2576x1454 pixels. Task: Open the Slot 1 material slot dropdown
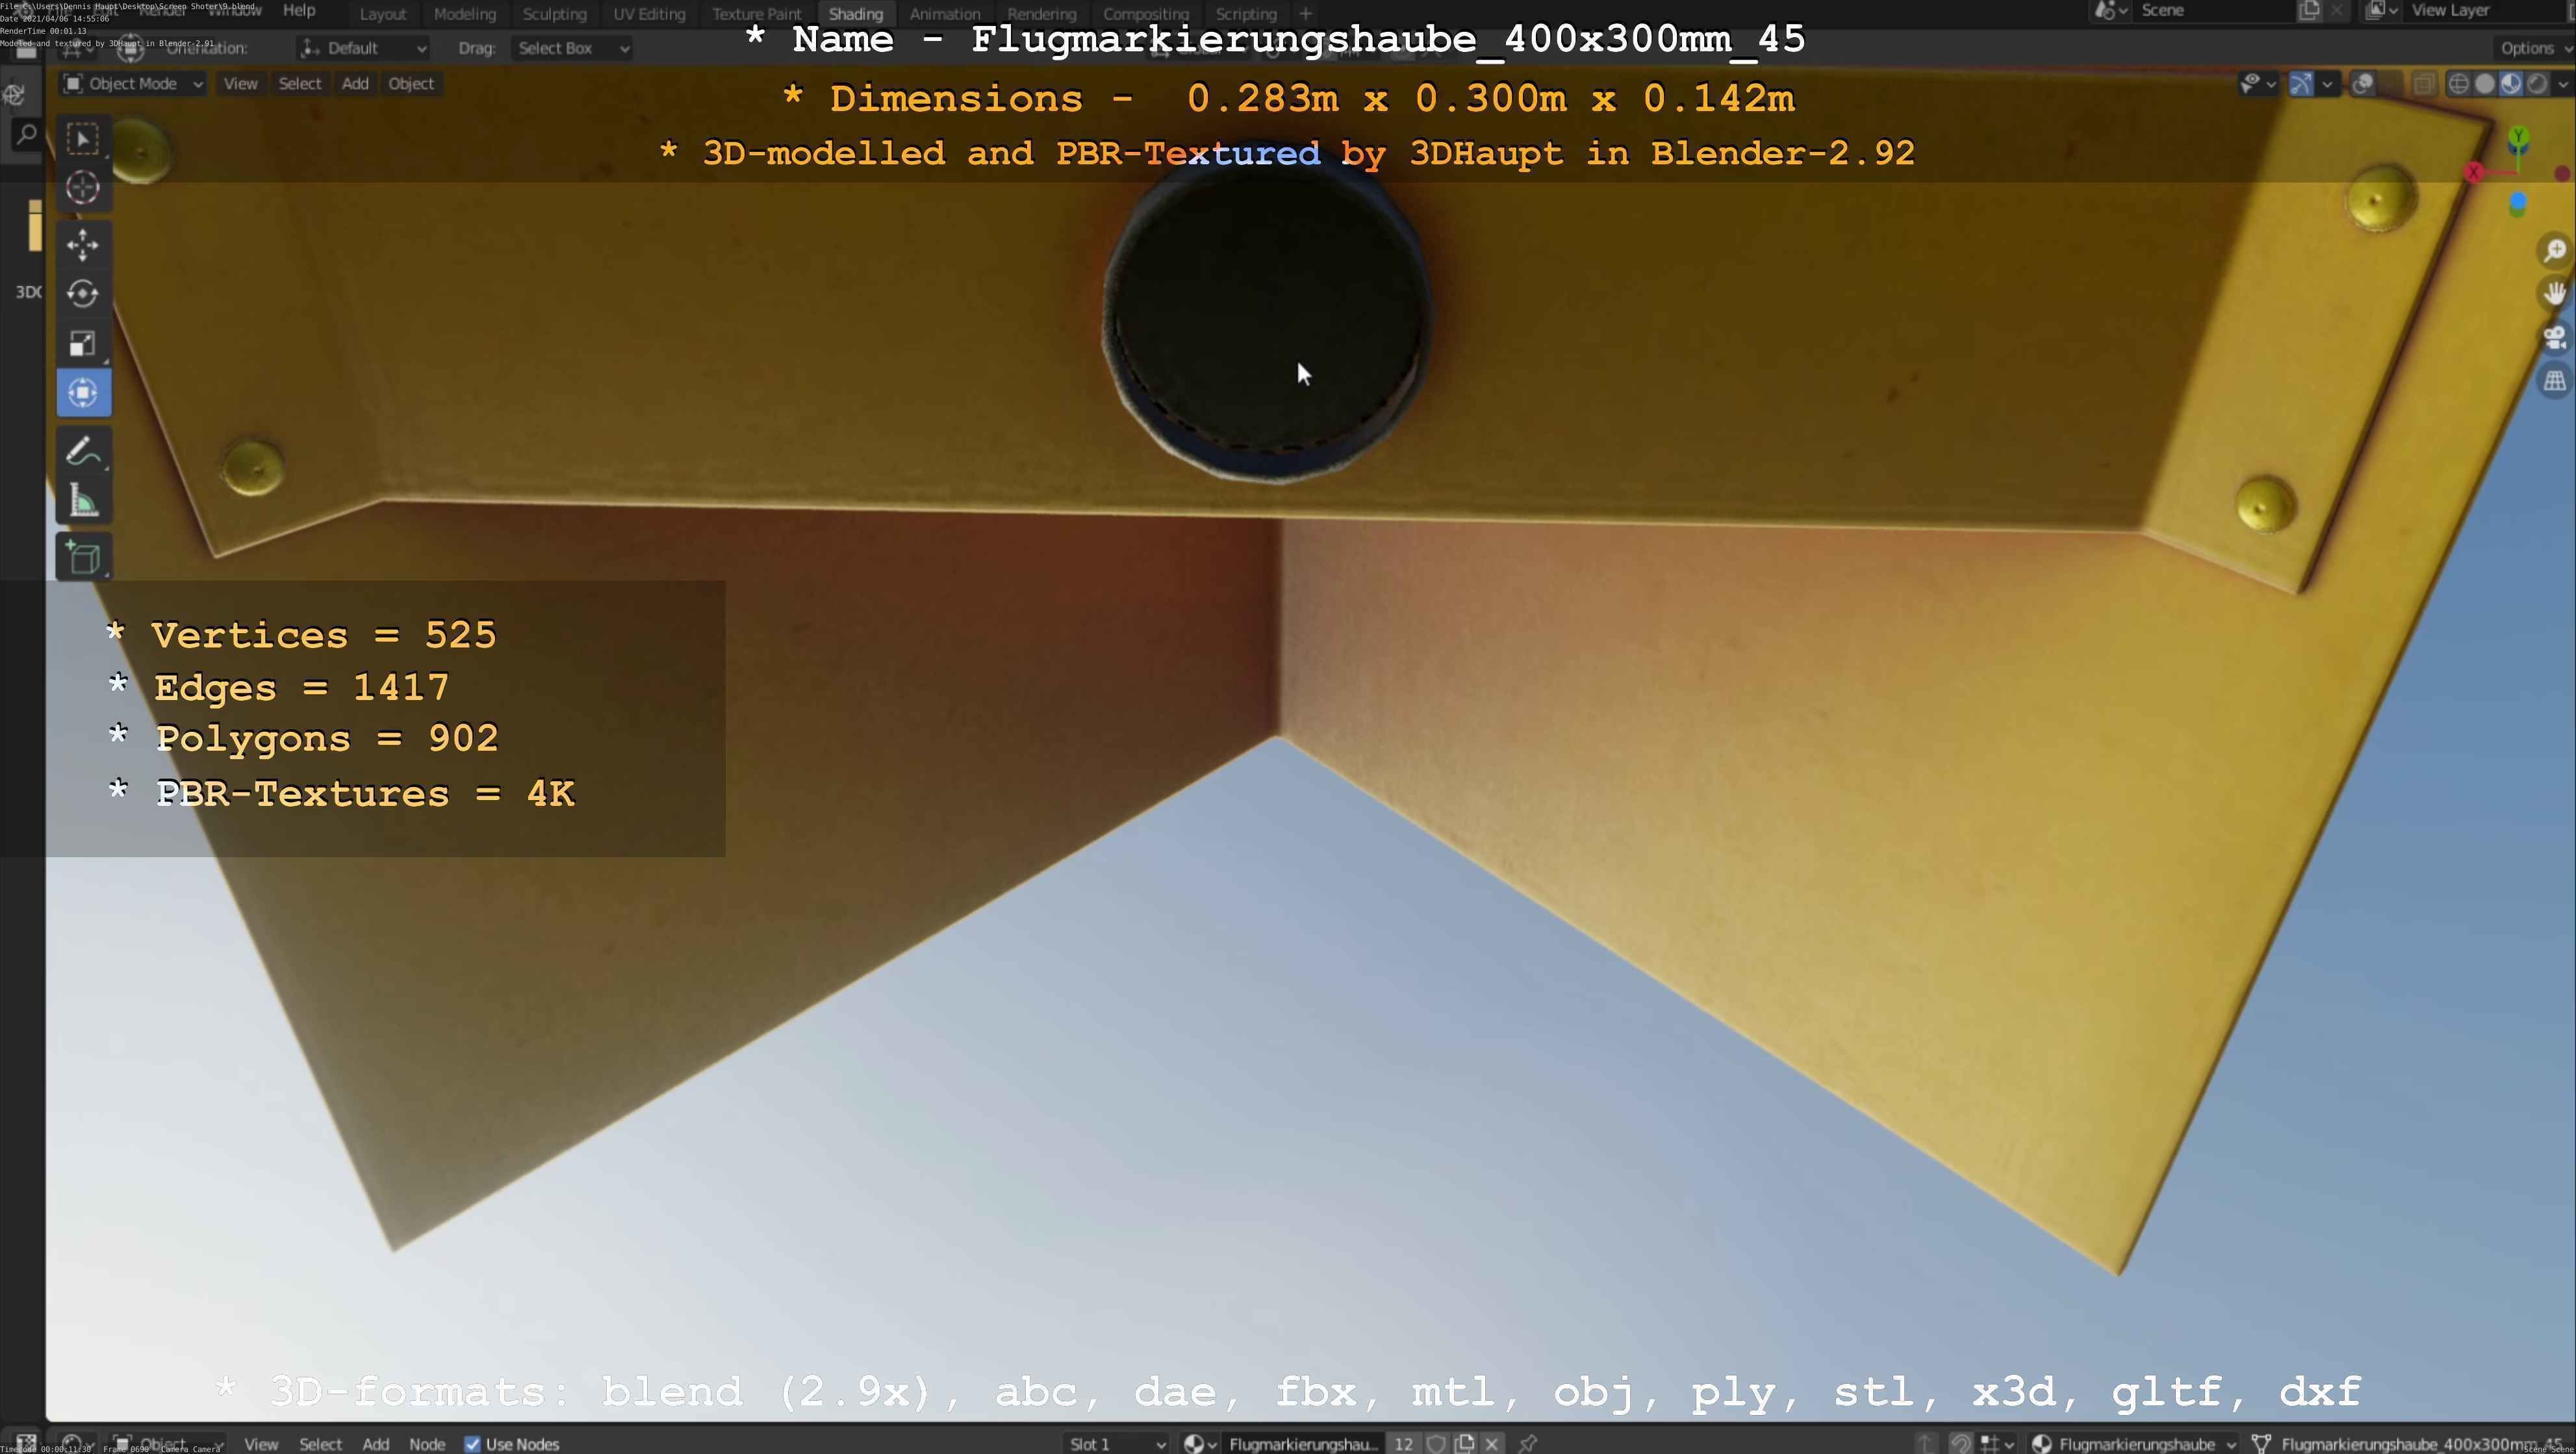tap(1115, 1443)
